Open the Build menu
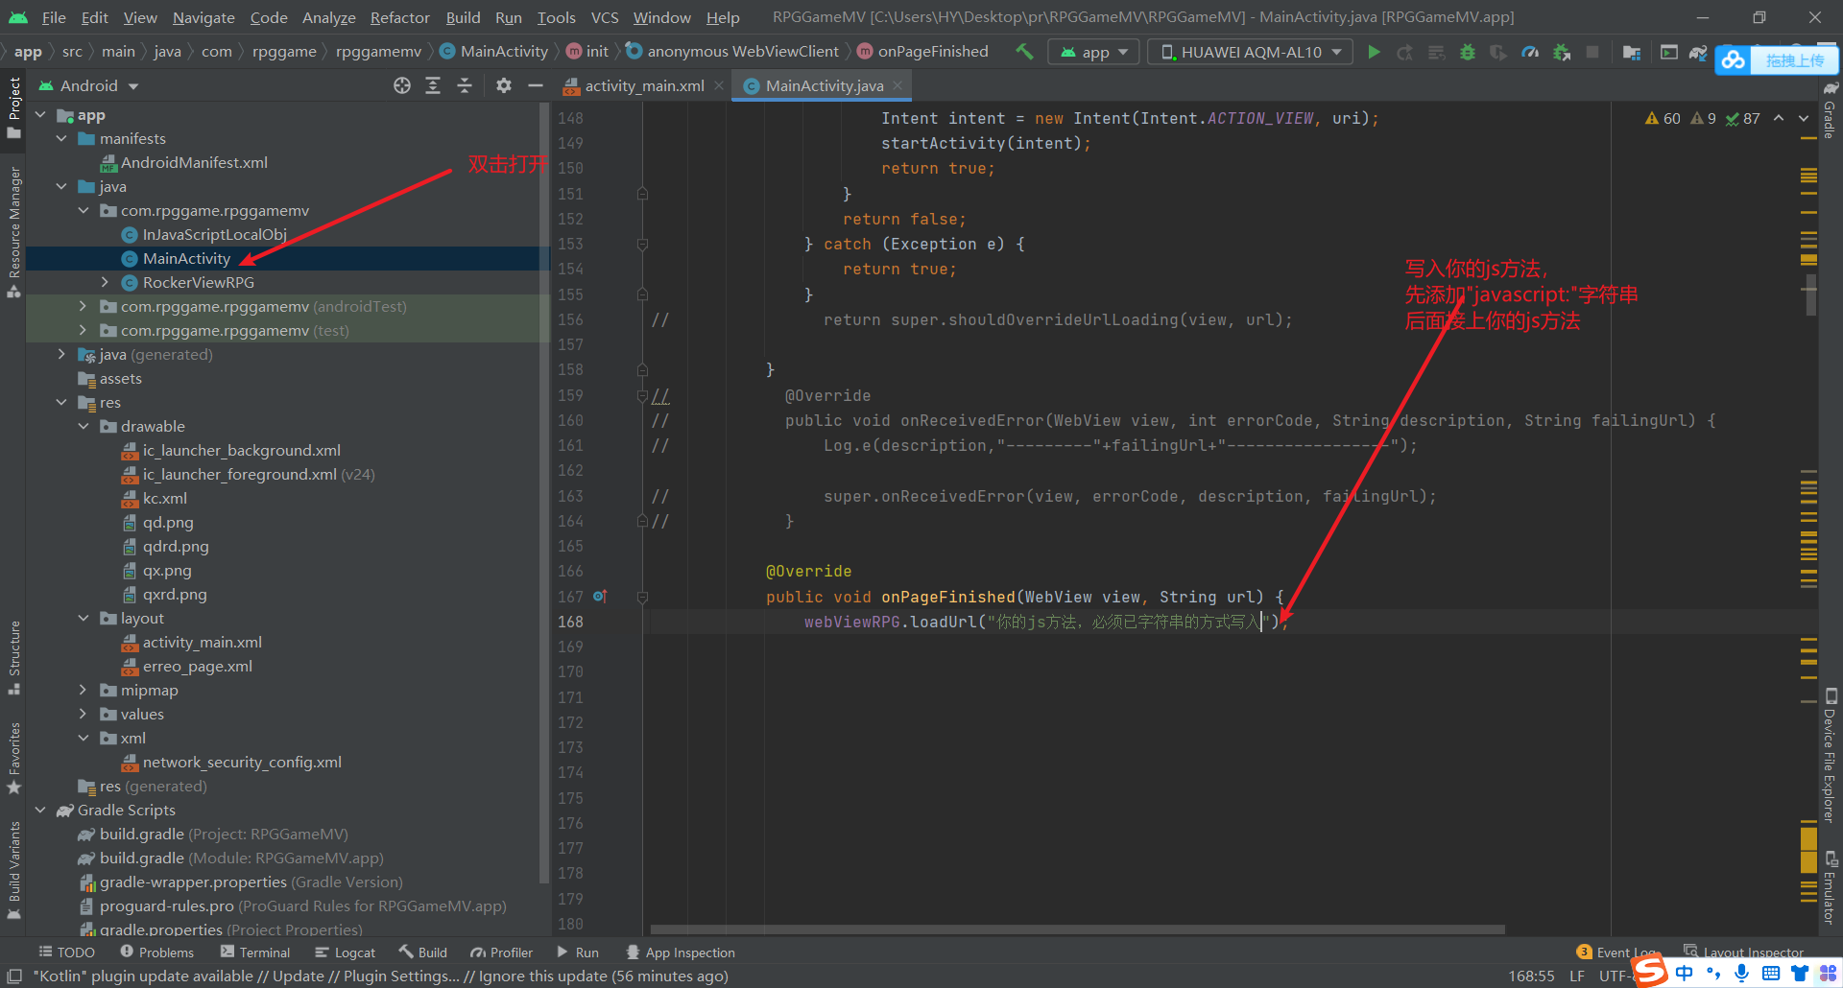This screenshot has width=1843, height=988. click(x=463, y=17)
